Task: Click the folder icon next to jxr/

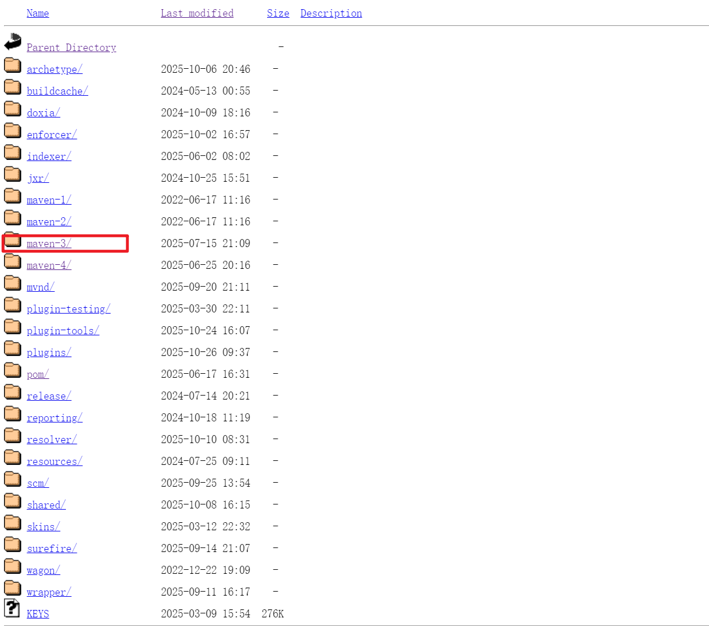Action: [x=13, y=174]
